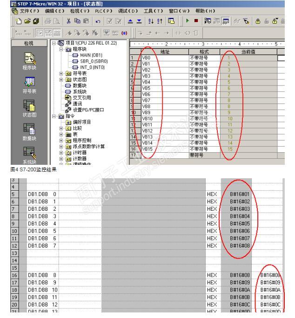Viewport: 295px width, 318px height.
Task: Click the Print toolbar icon
Action: pyautogui.click(x=48, y=21)
